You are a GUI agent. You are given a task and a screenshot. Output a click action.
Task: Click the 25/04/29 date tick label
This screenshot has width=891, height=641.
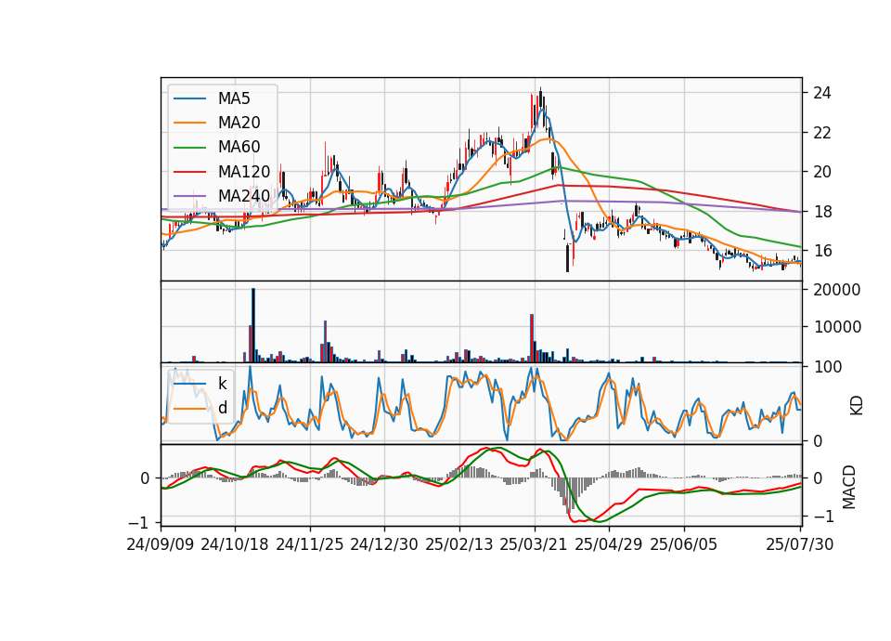click(609, 544)
